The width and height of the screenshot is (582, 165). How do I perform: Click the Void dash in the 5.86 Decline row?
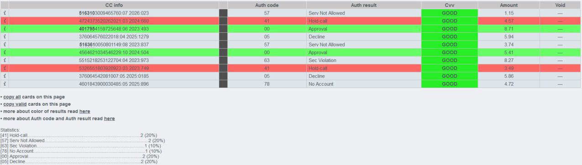point(560,76)
